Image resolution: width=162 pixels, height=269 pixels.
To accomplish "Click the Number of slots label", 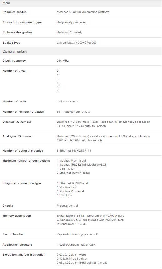I will [x=14, y=71].
